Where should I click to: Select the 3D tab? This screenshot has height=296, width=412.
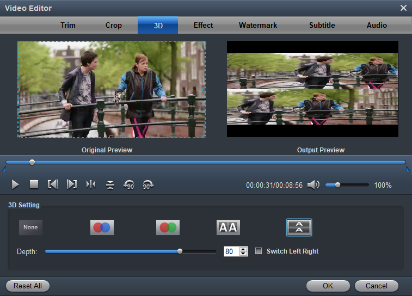click(158, 25)
